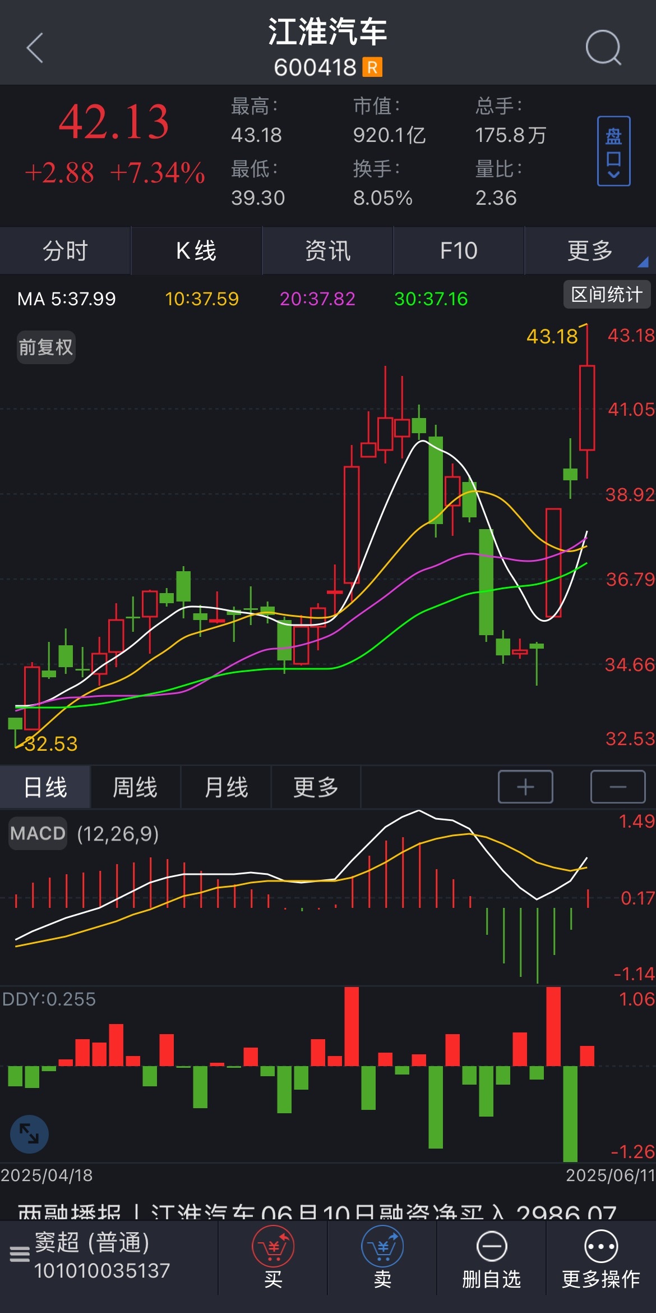Tap the 买 buy cart icon
656x1313 pixels.
point(273,1258)
